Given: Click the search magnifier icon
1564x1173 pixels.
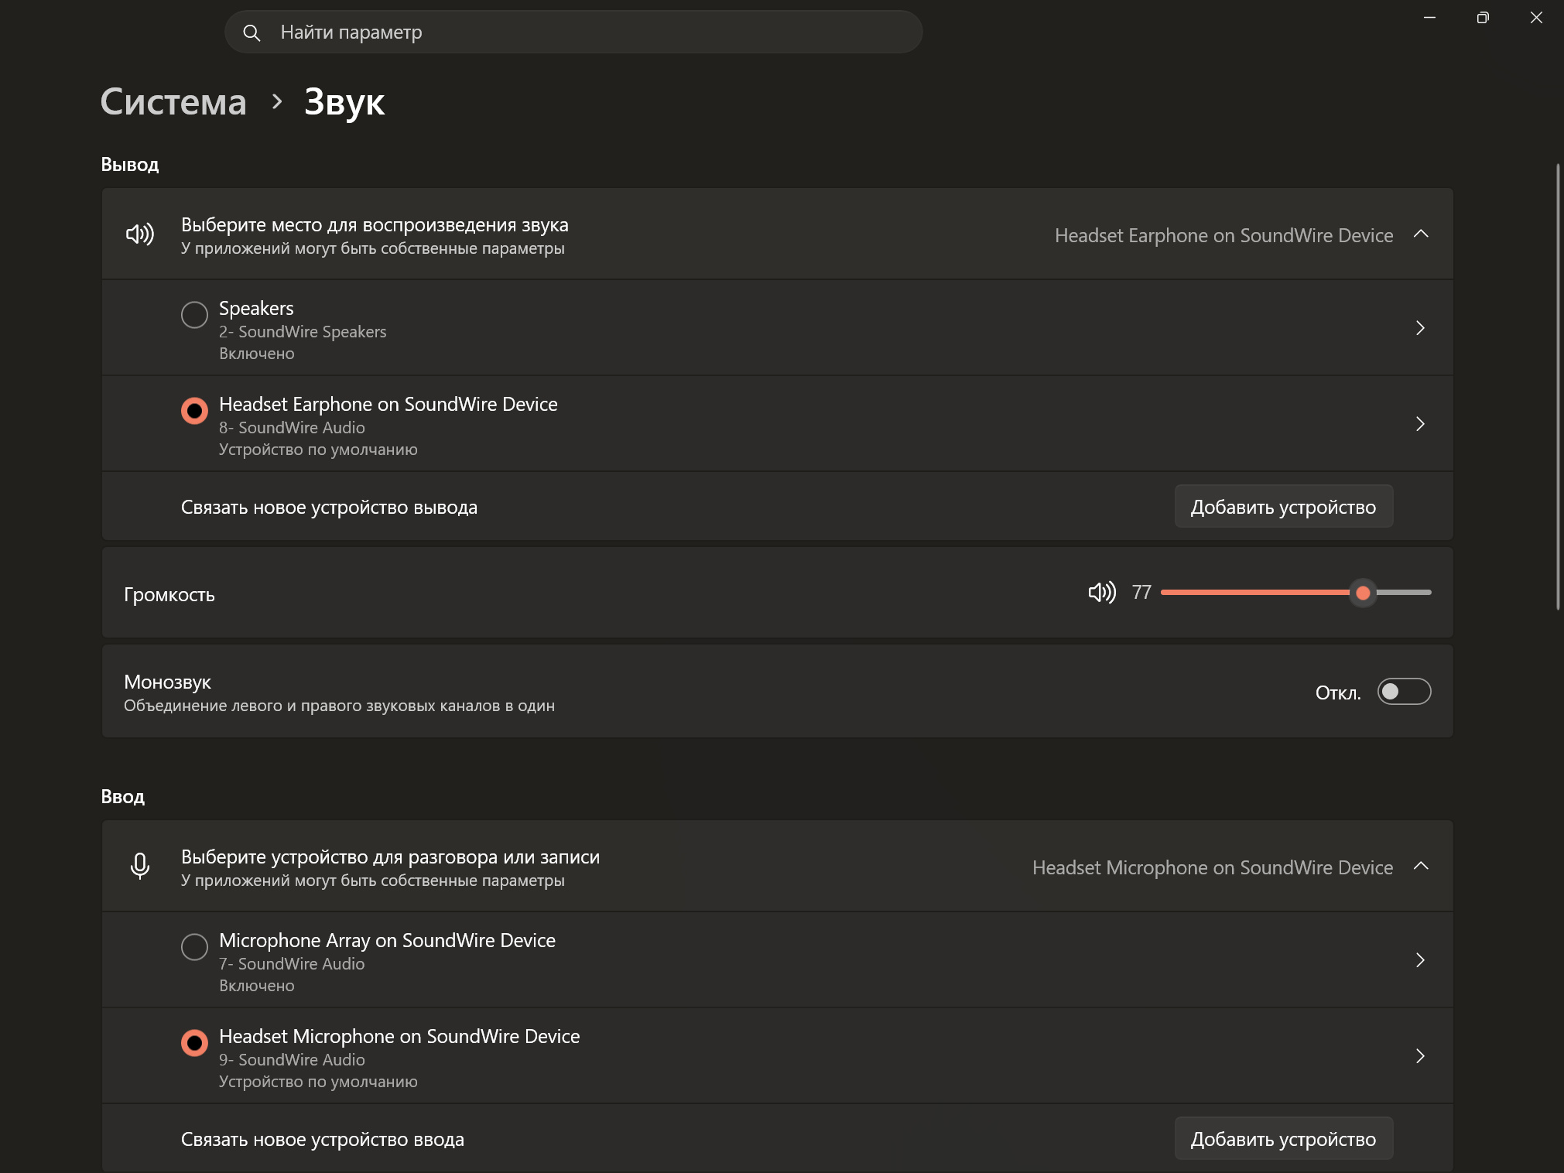Looking at the screenshot, I should pos(252,32).
